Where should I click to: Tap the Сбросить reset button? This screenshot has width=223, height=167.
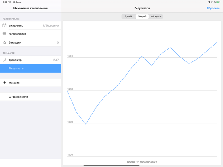[x=213, y=8]
